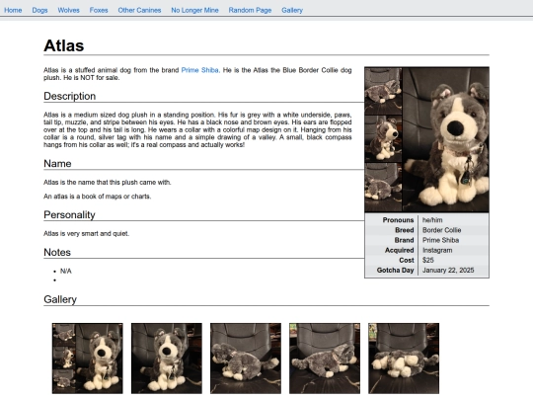Screen dimensions: 533x400
Task: Open the No Longer Mine page
Action: (x=194, y=10)
